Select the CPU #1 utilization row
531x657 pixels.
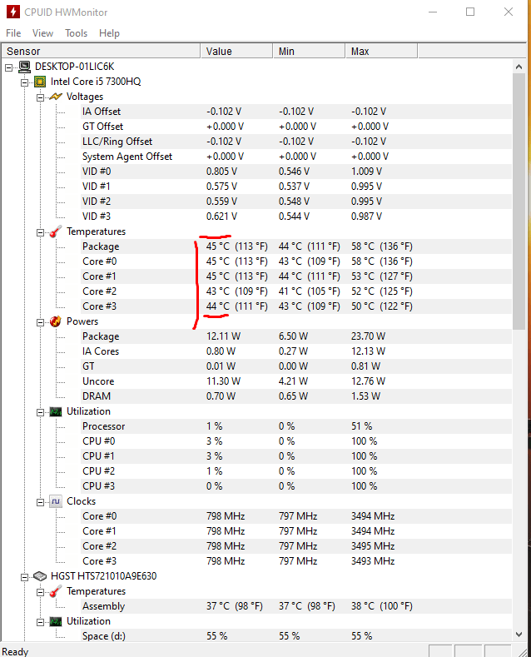pos(295,456)
